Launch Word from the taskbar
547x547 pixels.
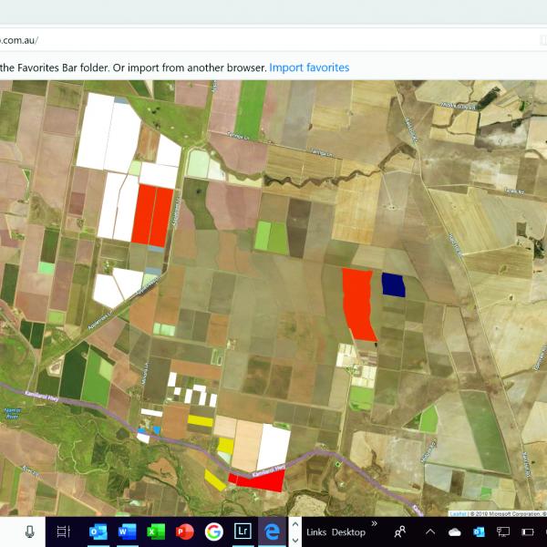pos(127,532)
